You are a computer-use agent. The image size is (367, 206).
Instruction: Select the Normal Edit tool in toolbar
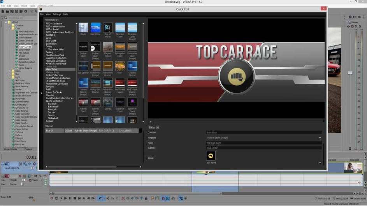[100, 198]
